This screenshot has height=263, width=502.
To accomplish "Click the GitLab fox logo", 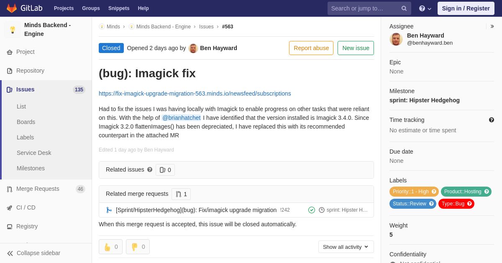I will [x=12, y=8].
